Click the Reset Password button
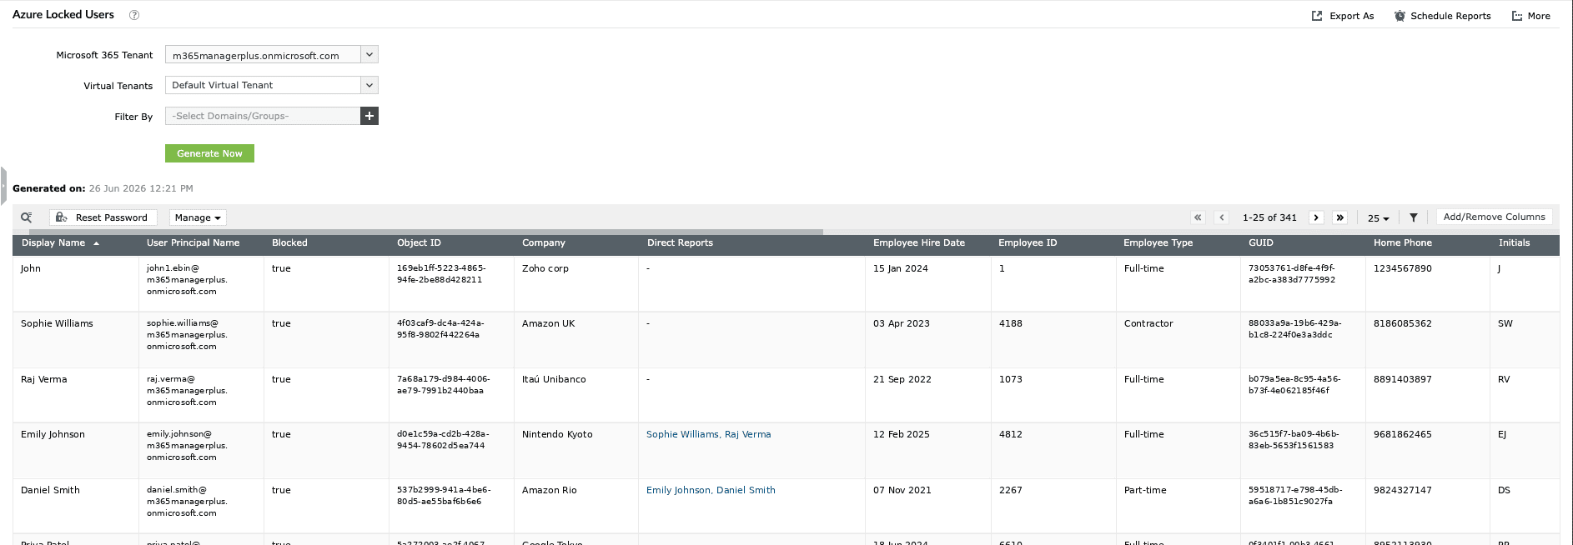 click(103, 217)
